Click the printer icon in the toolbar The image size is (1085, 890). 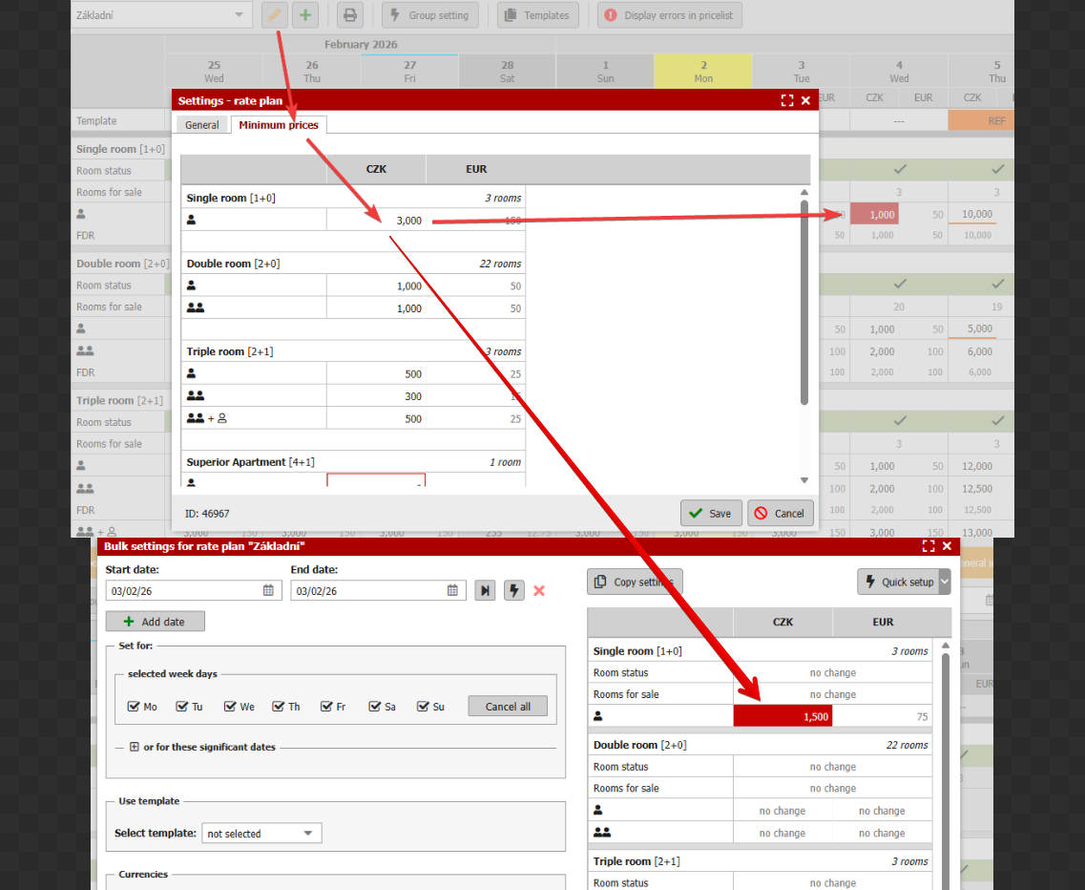point(350,15)
